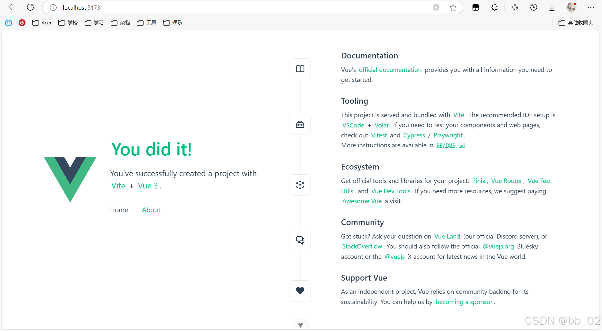Image resolution: width=602 pixels, height=331 pixels.
Task: Open the Vue Test Utils link
Action: [539, 181]
